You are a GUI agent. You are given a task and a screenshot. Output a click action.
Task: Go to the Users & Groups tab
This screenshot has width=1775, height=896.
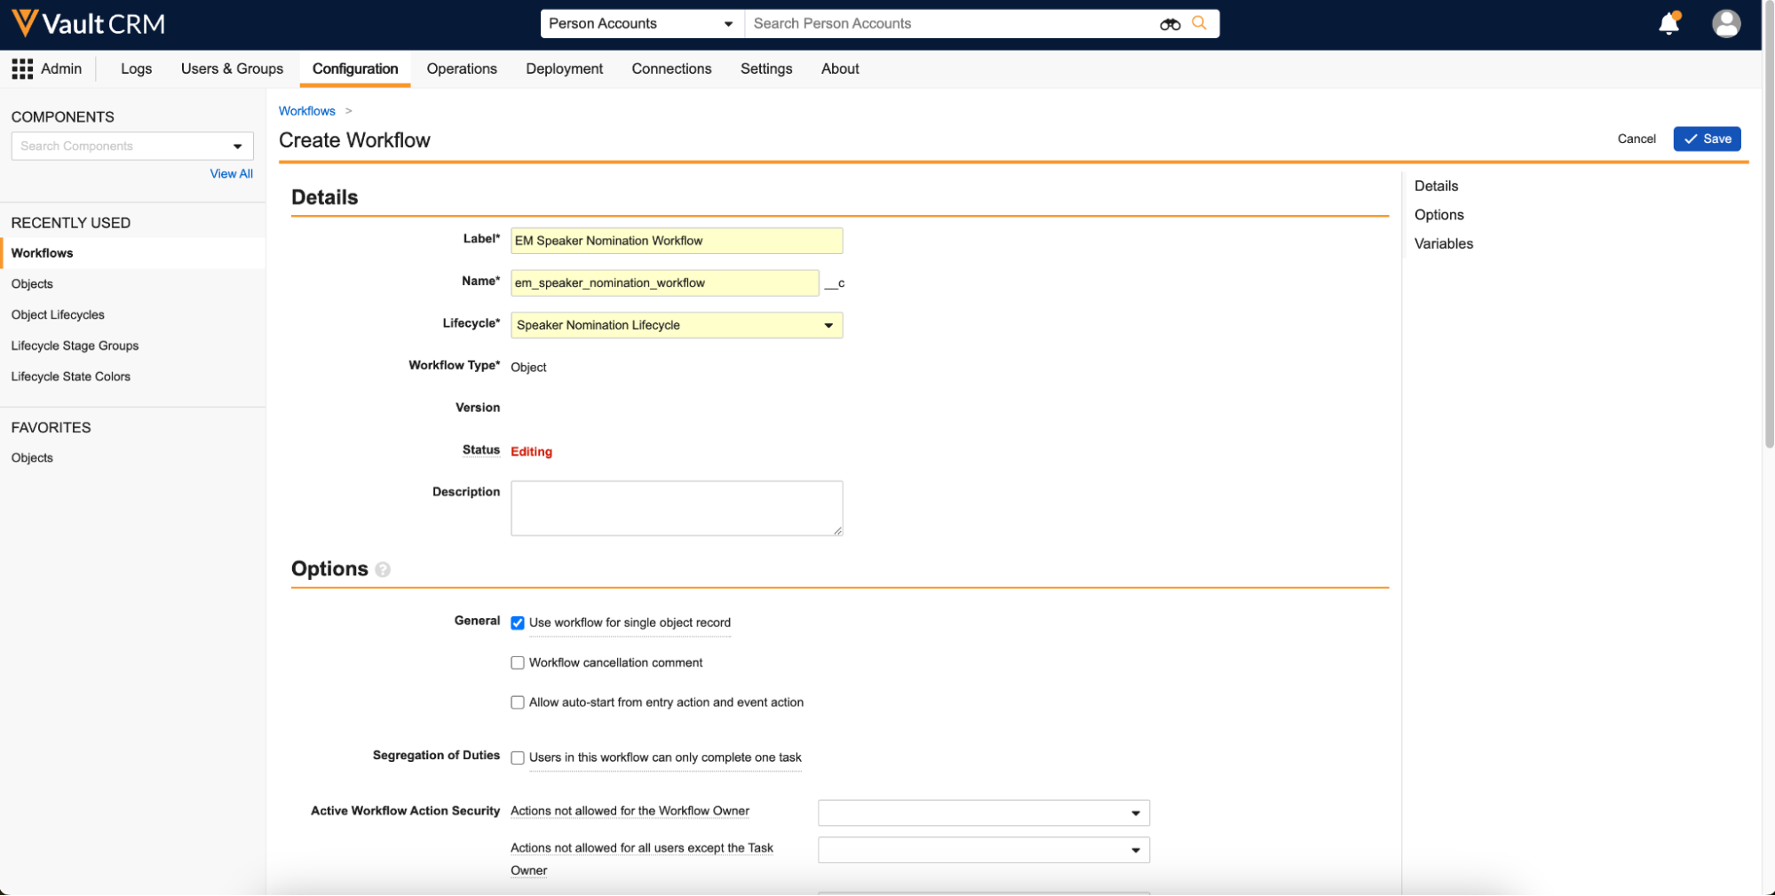[232, 69]
